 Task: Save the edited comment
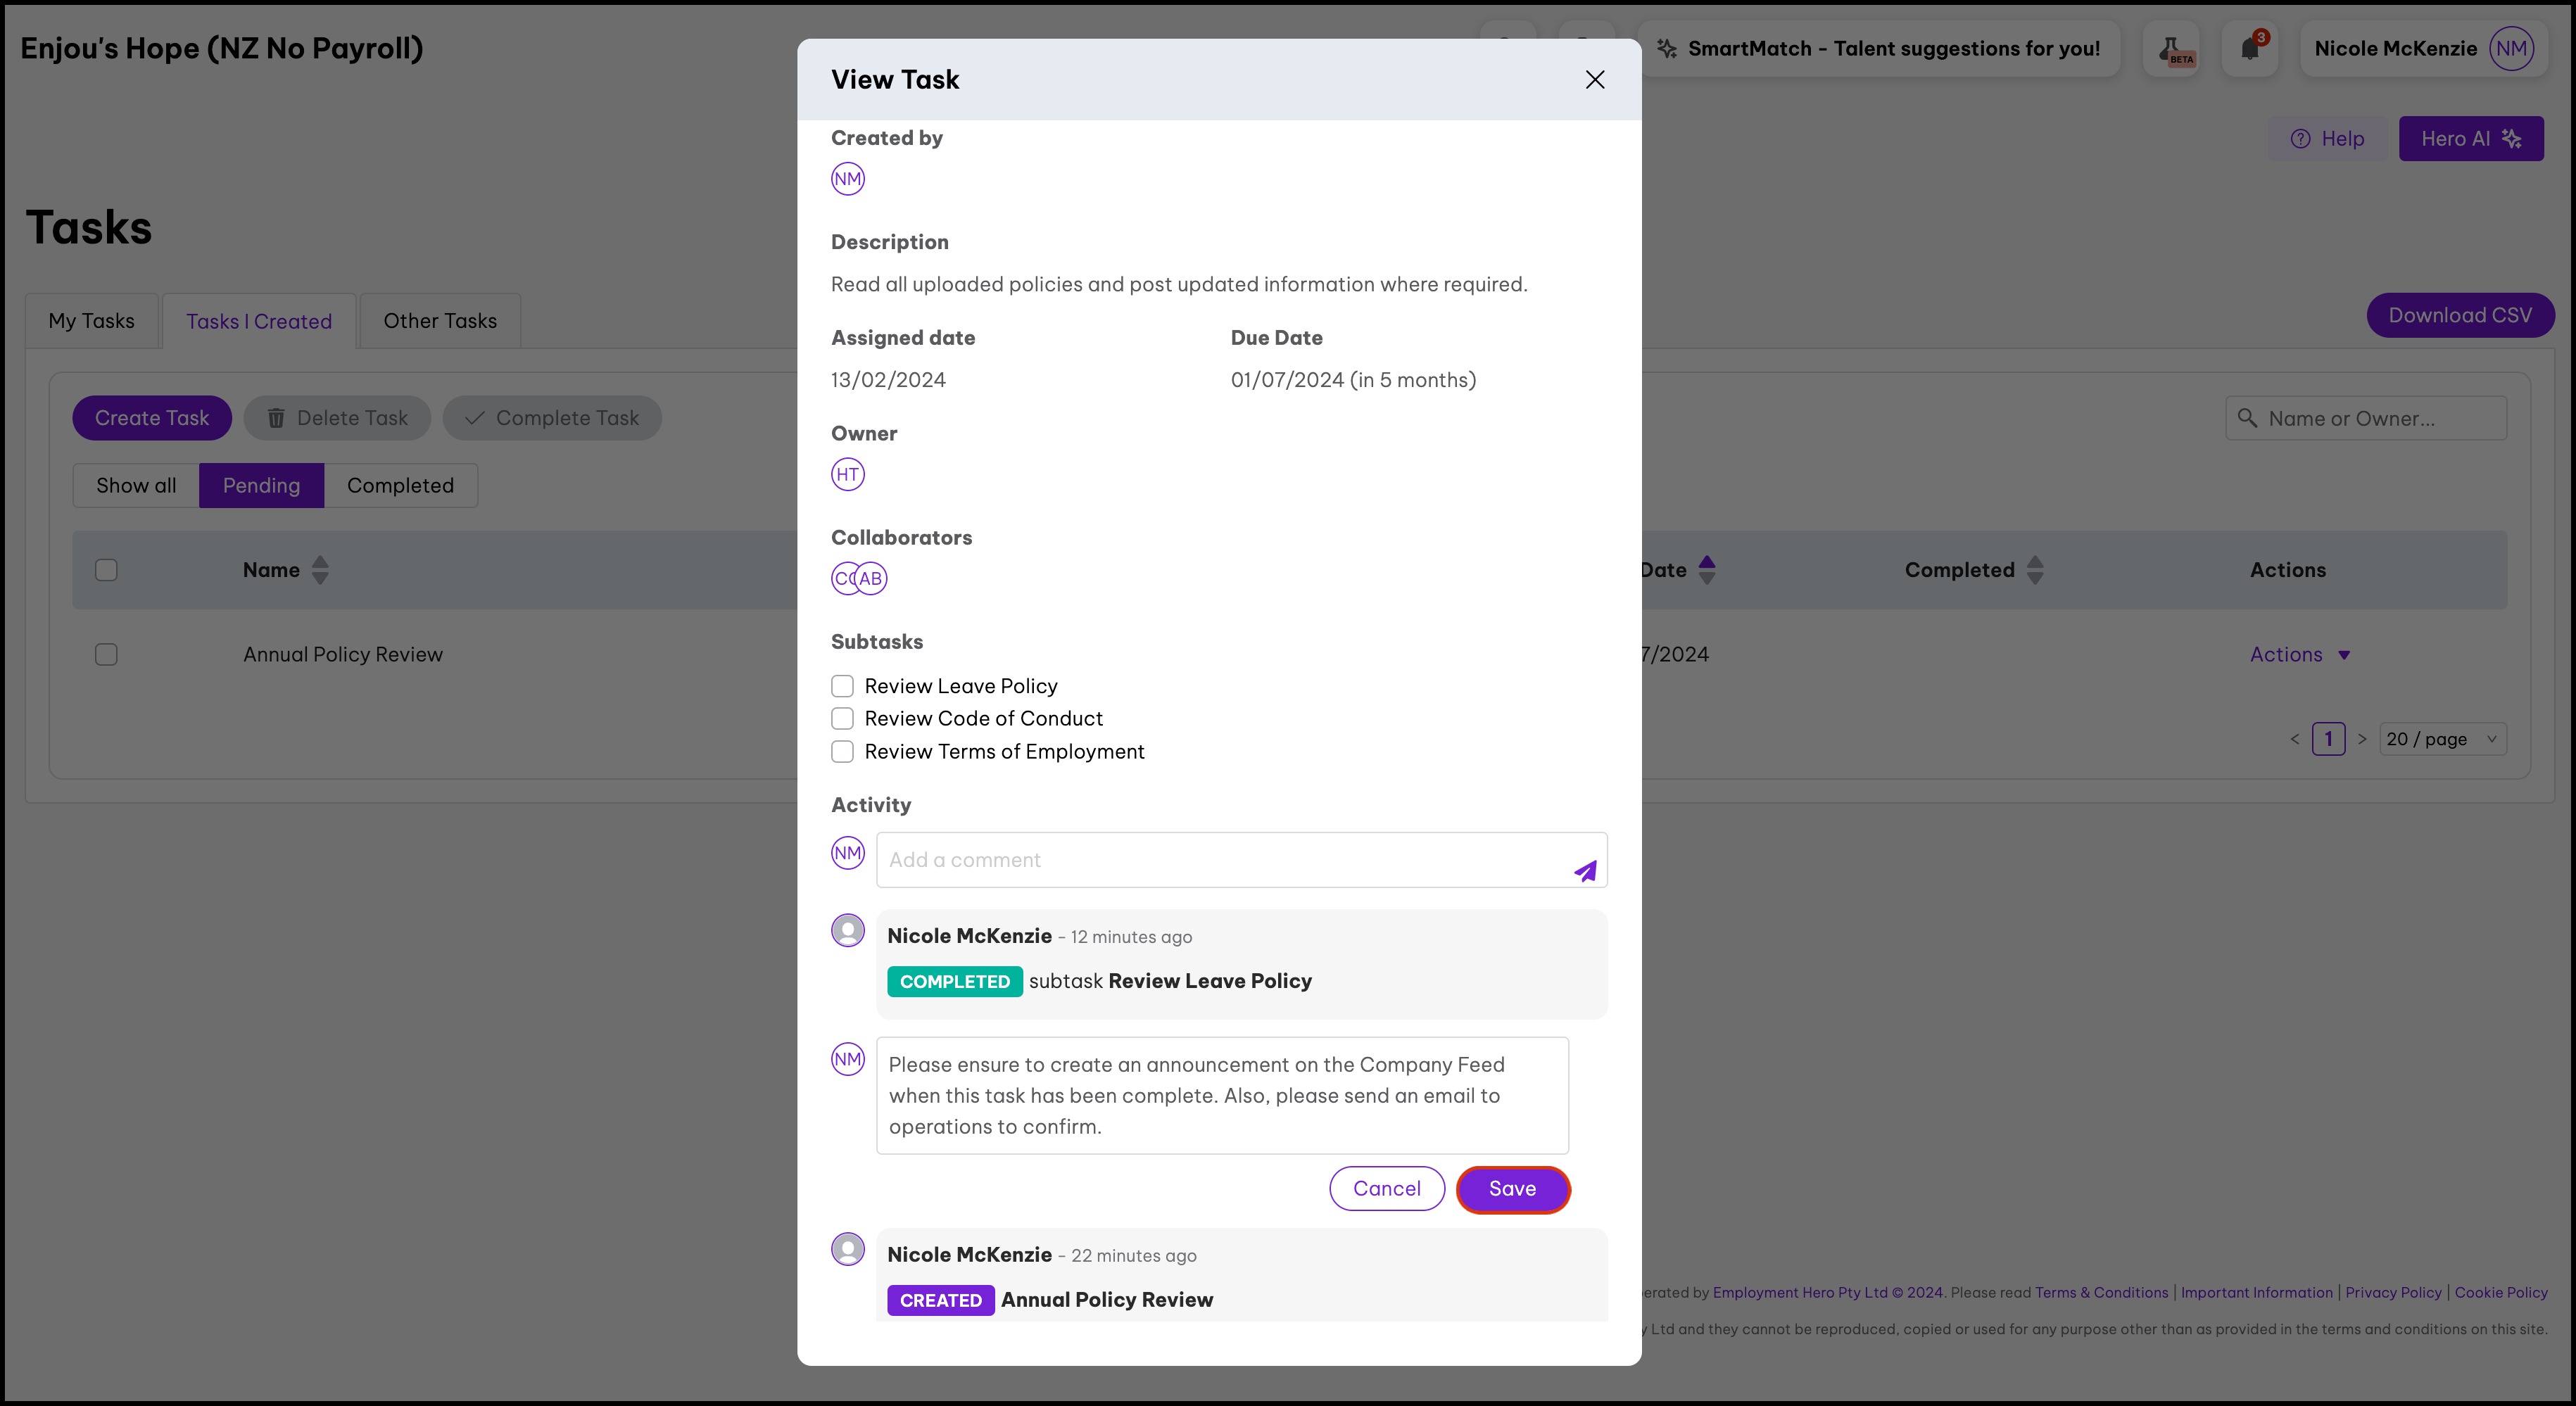coord(1512,1189)
